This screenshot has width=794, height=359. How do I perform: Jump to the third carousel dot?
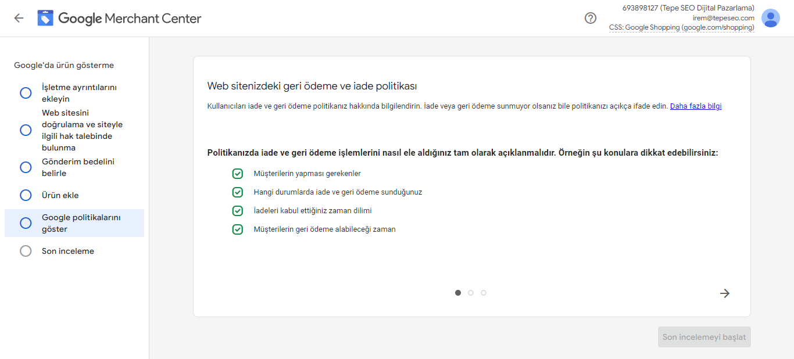(x=484, y=293)
